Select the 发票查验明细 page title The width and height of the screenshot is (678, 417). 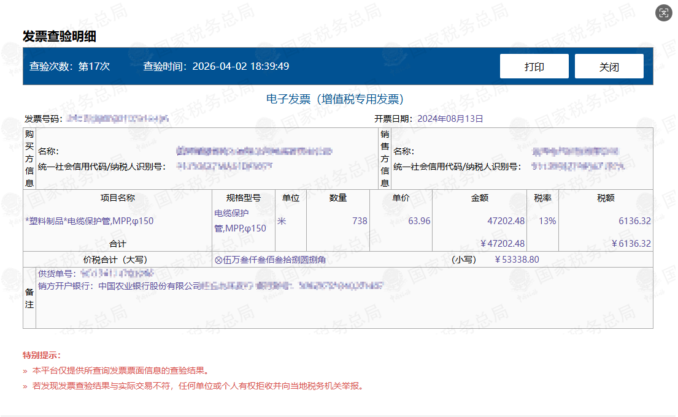click(x=50, y=35)
